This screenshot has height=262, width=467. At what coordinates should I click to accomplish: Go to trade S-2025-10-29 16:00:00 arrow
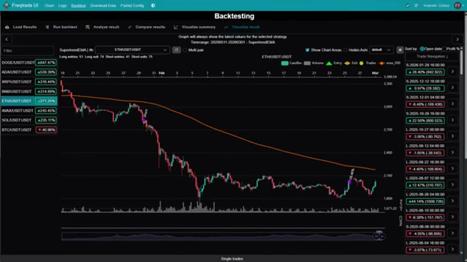click(452, 120)
